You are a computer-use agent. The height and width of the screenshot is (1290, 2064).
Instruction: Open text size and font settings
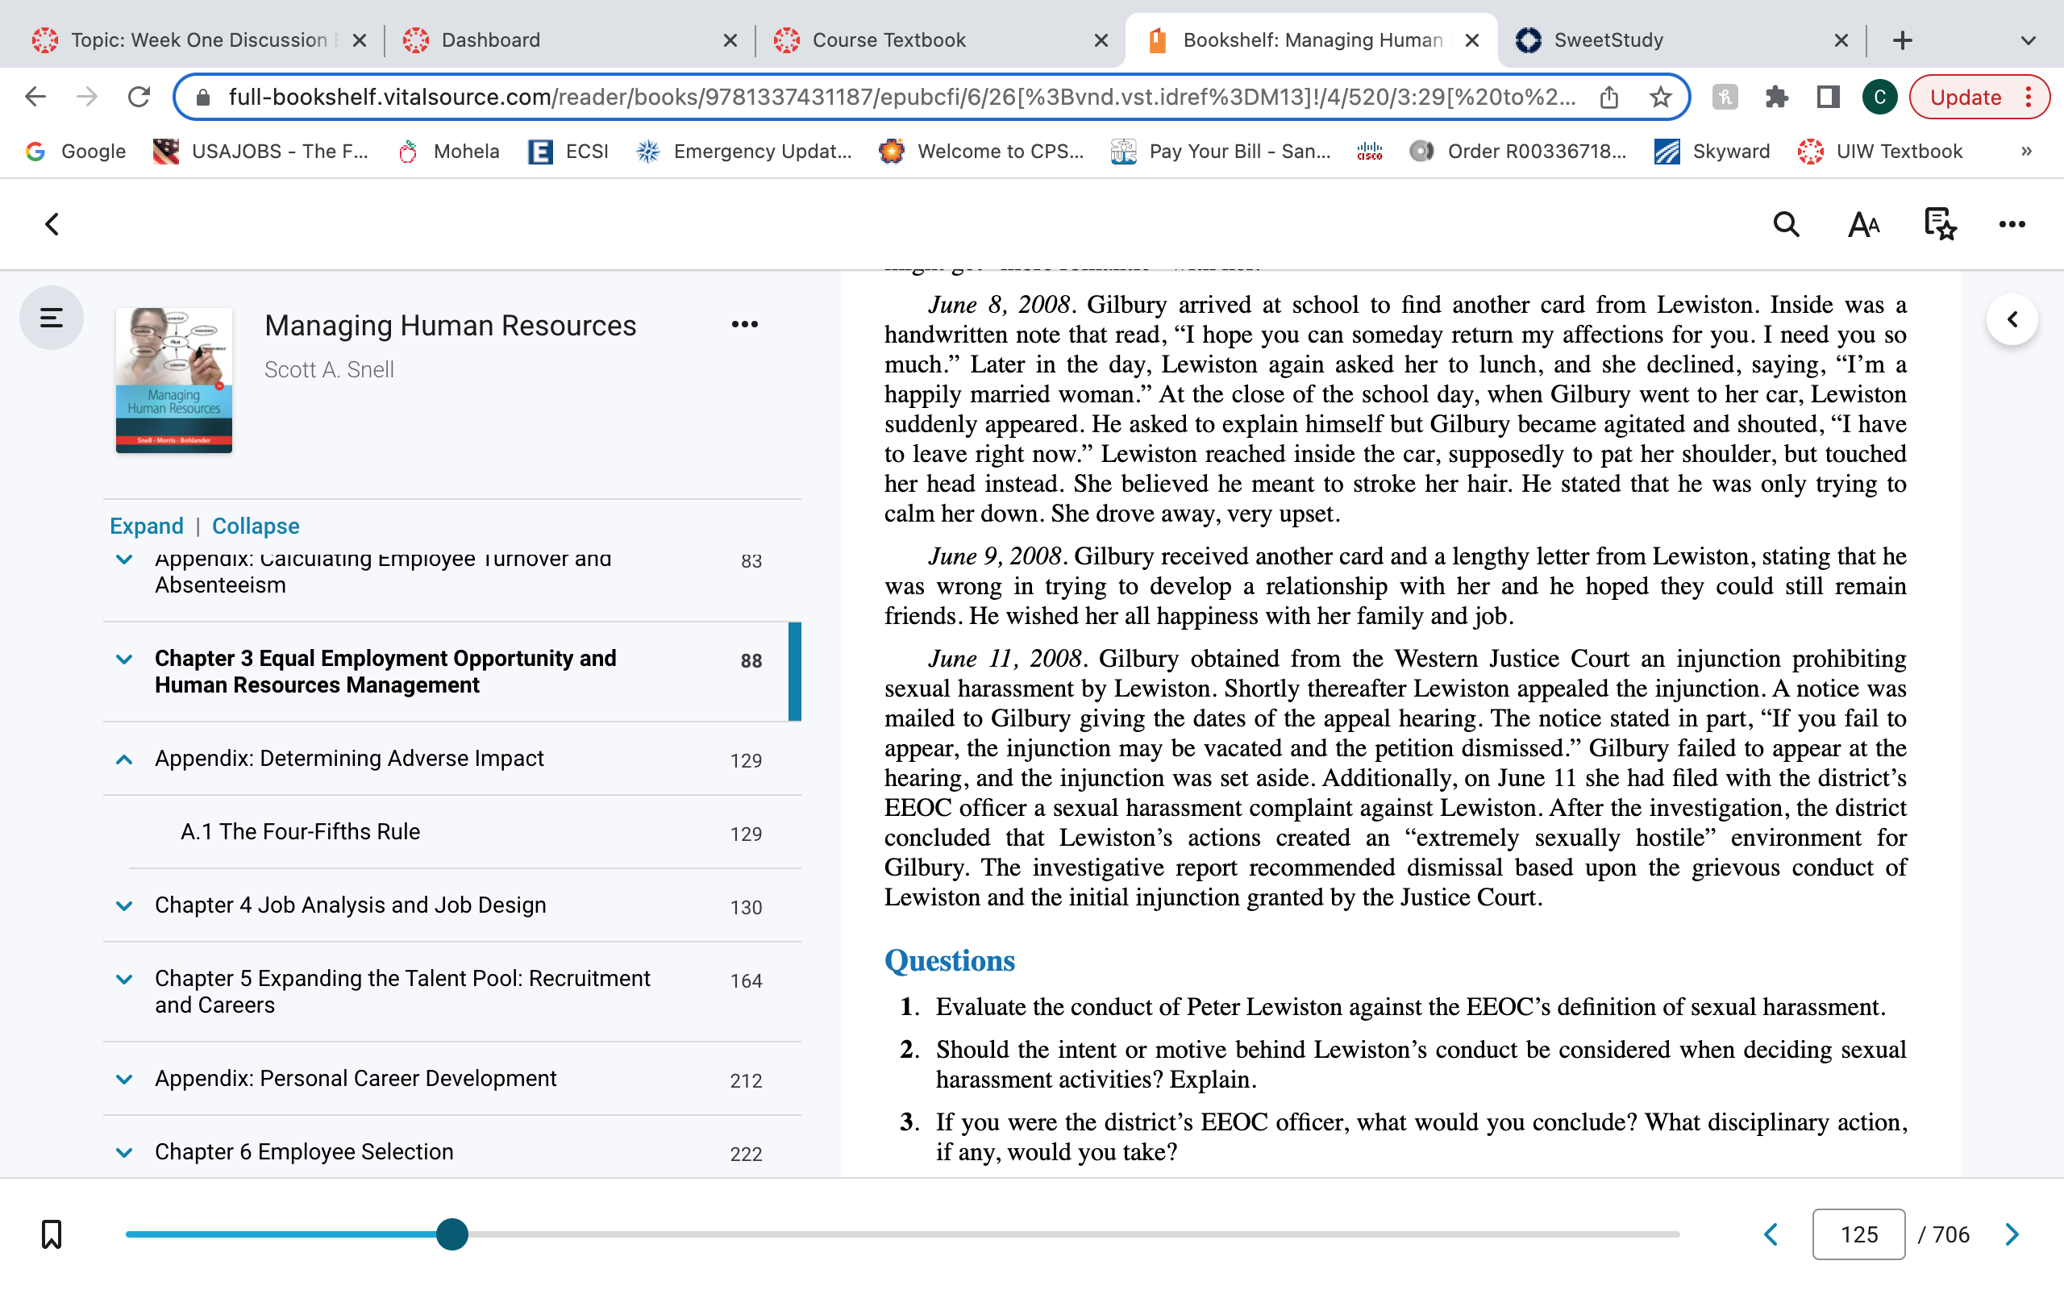coord(1863,224)
